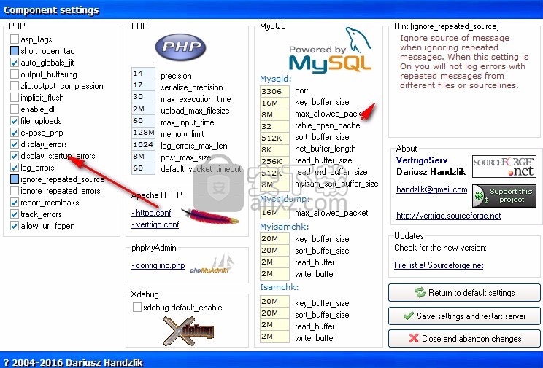Viewport: 543px width, 368px height.
Task: Edit Myisamchk key_buffer_size field
Action: [274, 238]
